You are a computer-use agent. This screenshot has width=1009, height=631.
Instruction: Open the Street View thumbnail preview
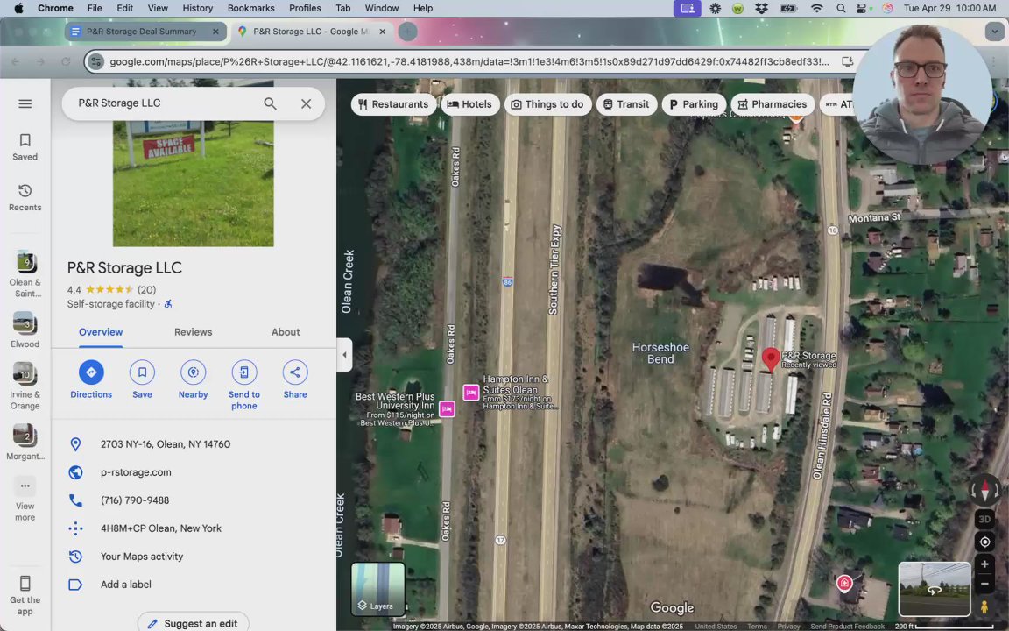point(935,589)
